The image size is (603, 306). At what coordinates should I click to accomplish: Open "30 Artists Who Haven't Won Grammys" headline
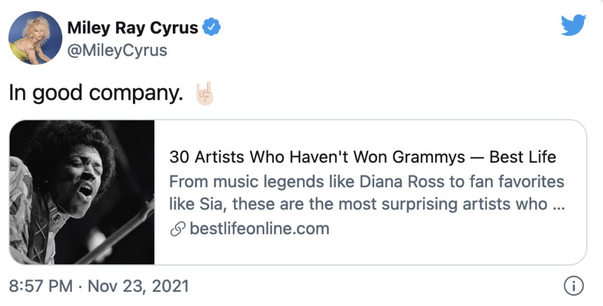(317, 157)
